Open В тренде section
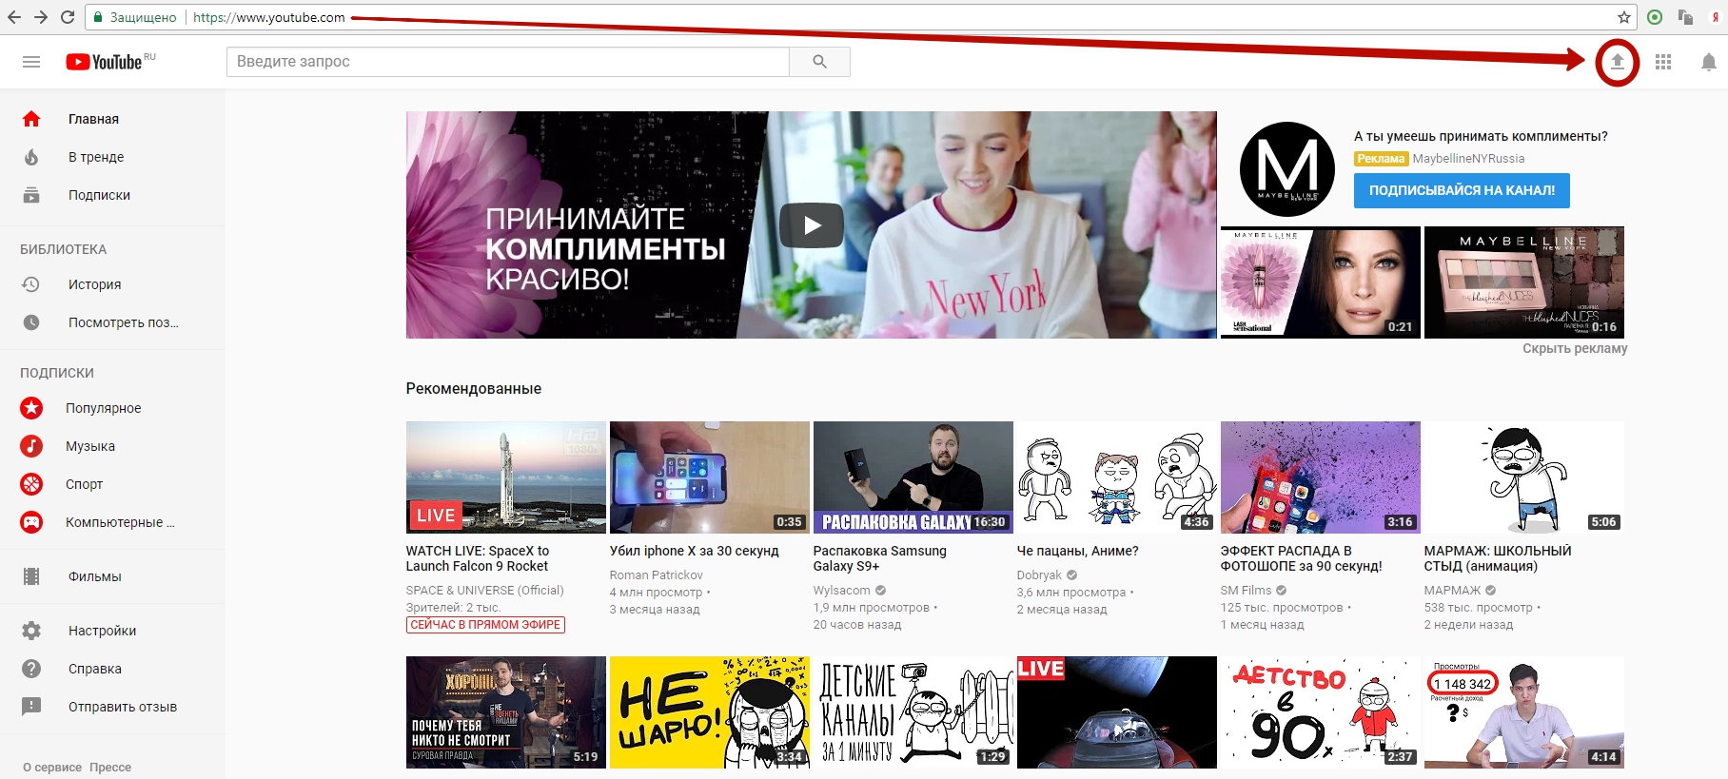Image resolution: width=1728 pixels, height=779 pixels. [x=96, y=157]
